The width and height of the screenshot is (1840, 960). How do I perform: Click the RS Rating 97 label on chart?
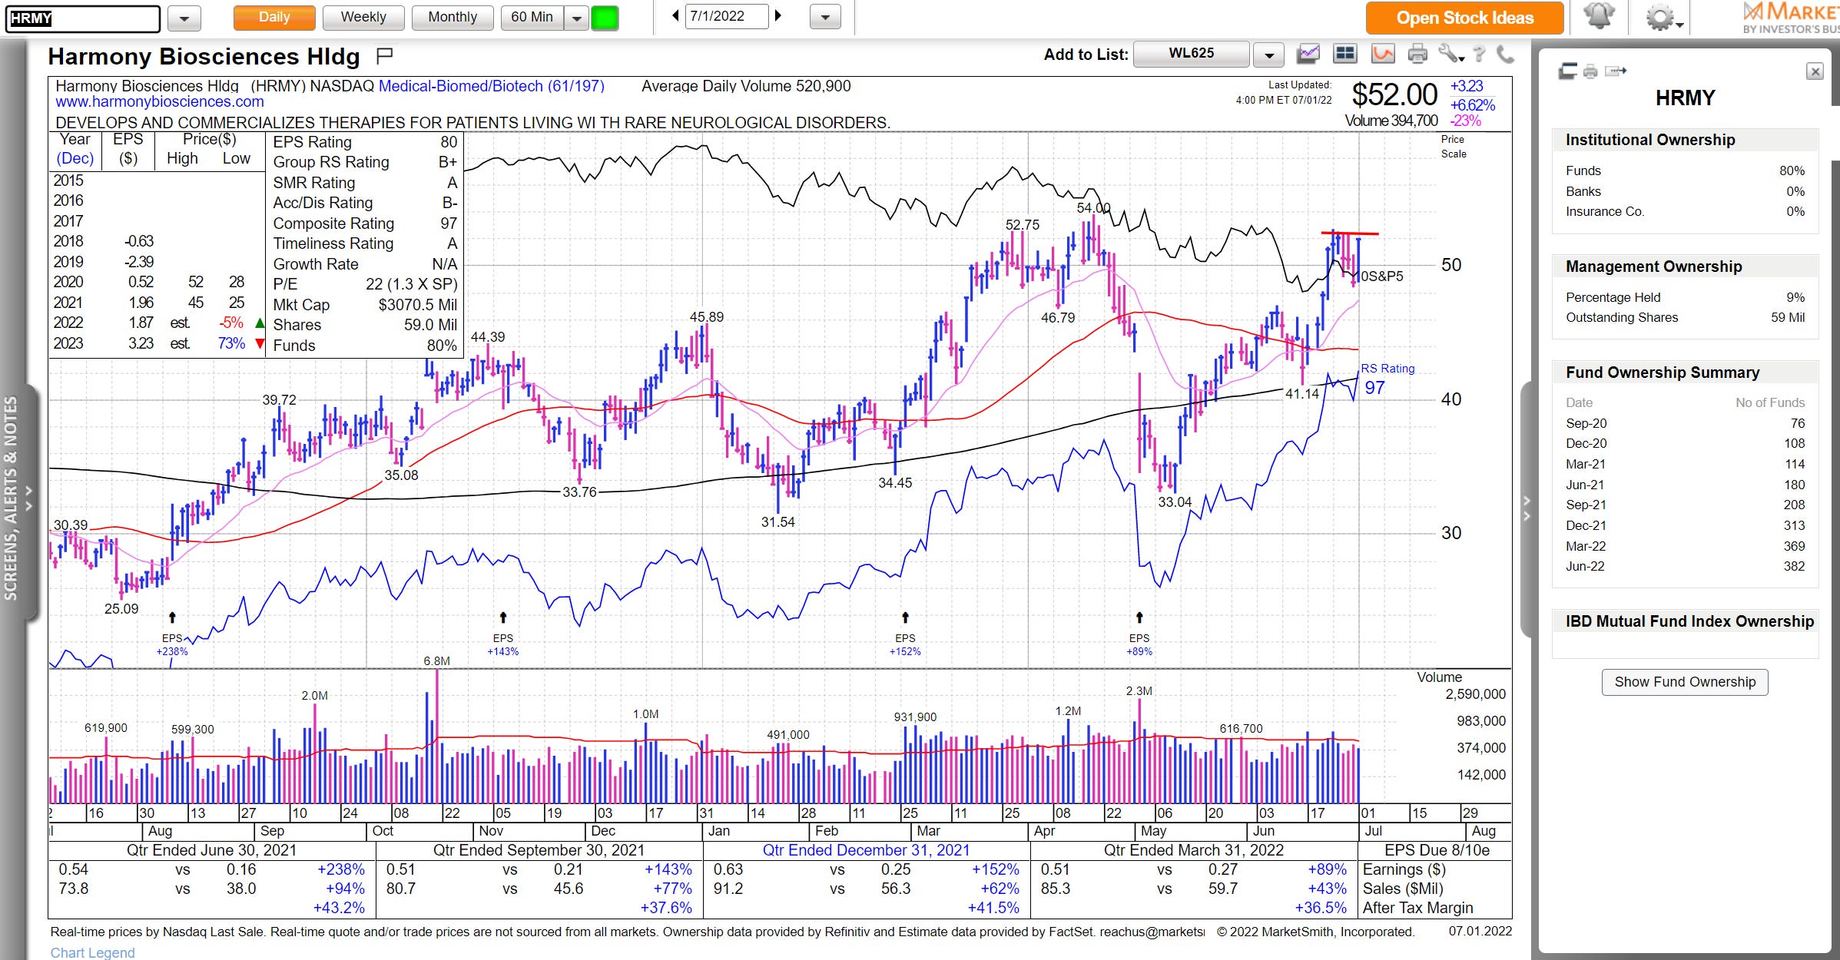pyautogui.click(x=1387, y=379)
